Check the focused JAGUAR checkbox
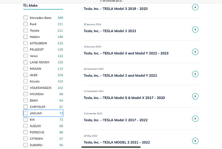 point(25,113)
